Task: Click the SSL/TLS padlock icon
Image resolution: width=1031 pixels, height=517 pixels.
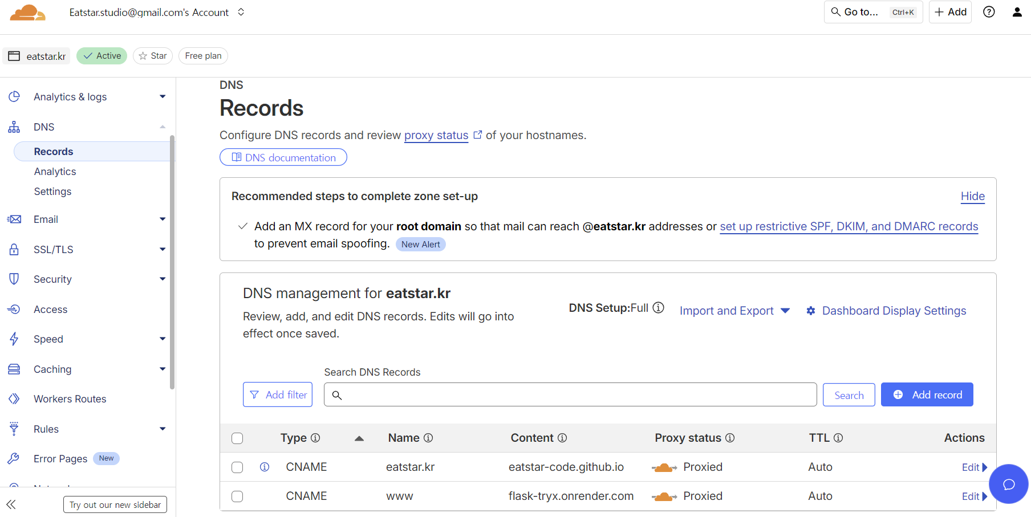Action: coord(14,250)
